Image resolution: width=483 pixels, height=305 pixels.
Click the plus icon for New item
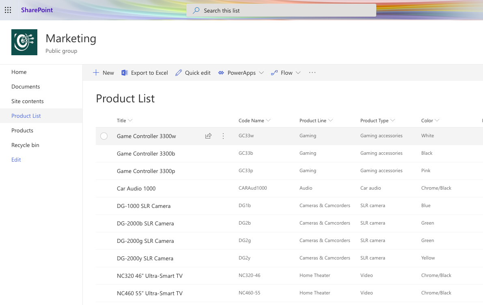coord(96,73)
